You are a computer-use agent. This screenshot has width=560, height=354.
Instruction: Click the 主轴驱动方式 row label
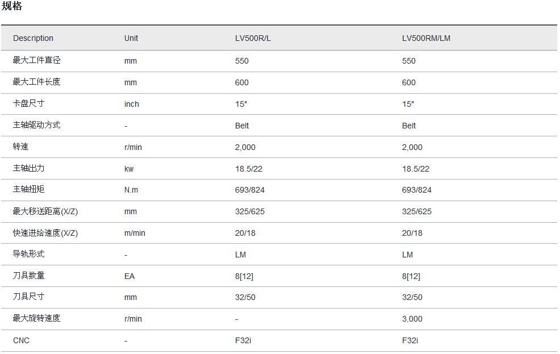point(36,125)
